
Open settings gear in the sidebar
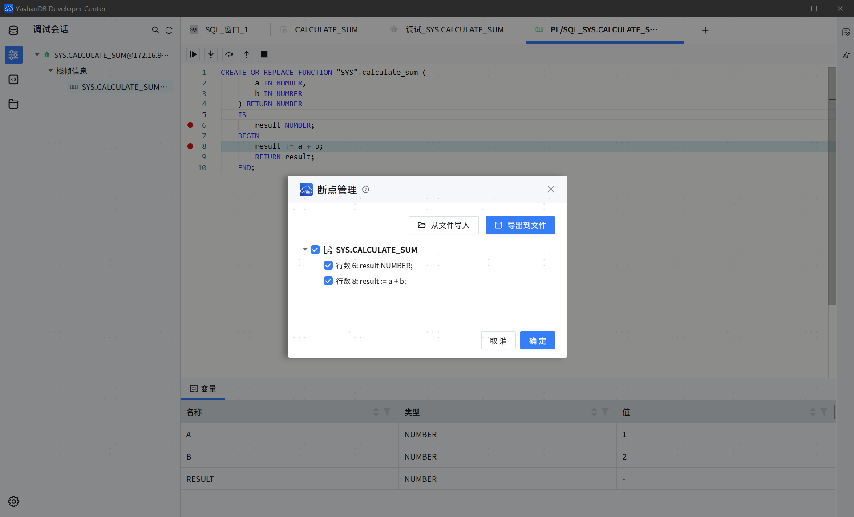13,501
